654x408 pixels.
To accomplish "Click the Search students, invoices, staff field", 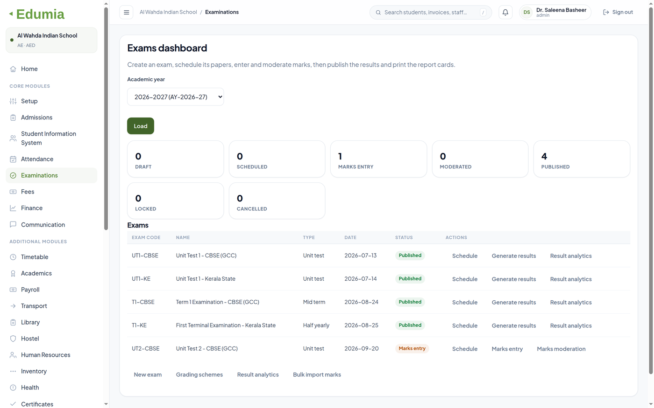I will [431, 12].
